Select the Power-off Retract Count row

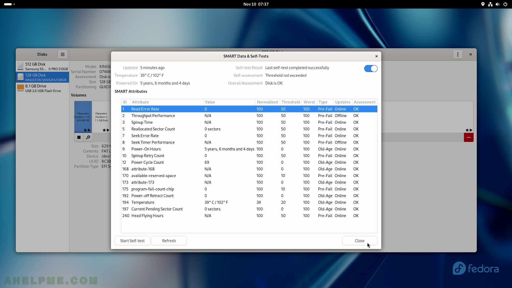249,196
